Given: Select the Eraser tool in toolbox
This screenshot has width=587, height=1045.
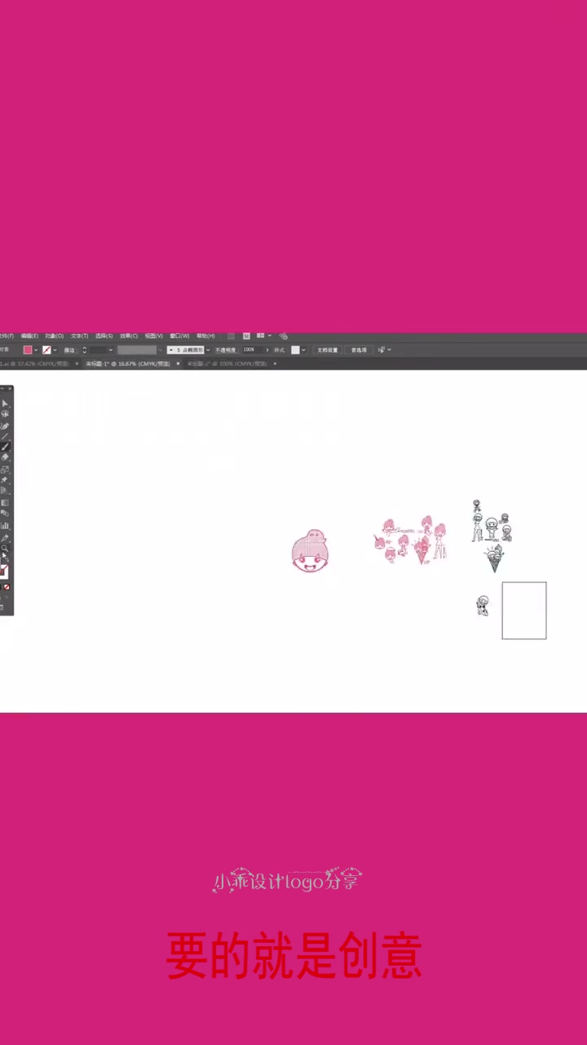Looking at the screenshot, I should pos(5,457).
